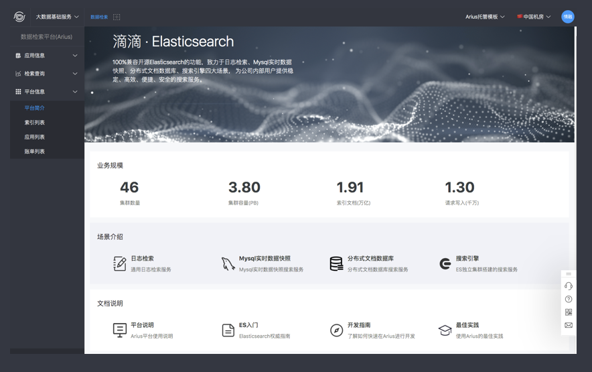The width and height of the screenshot is (592, 372).
Task: Click the blue user avatar
Action: [x=568, y=17]
